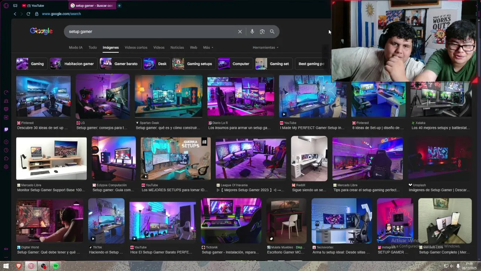Open settings via the sidebar gear icon
Screen dimensions: 481x271
point(6,167)
